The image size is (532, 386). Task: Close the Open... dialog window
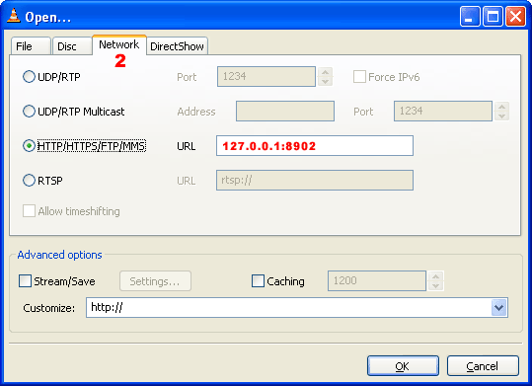(515, 16)
